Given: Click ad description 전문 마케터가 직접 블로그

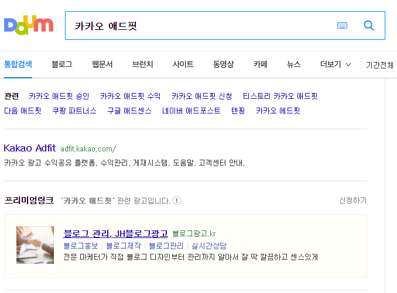Looking at the screenshot, I should [190, 257].
